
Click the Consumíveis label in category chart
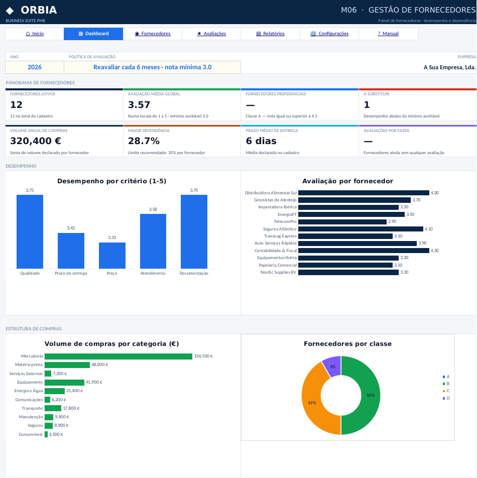click(31, 434)
